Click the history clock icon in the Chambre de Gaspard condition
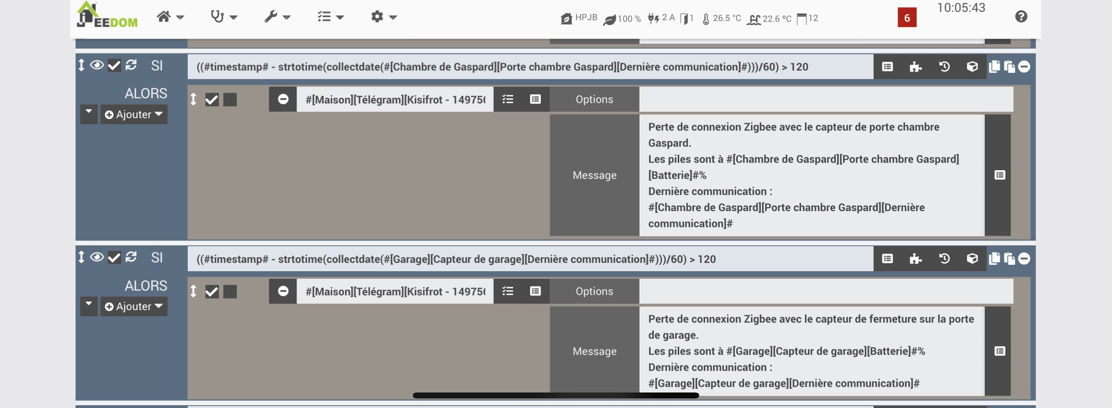The height and width of the screenshot is (408, 1112). [x=944, y=67]
